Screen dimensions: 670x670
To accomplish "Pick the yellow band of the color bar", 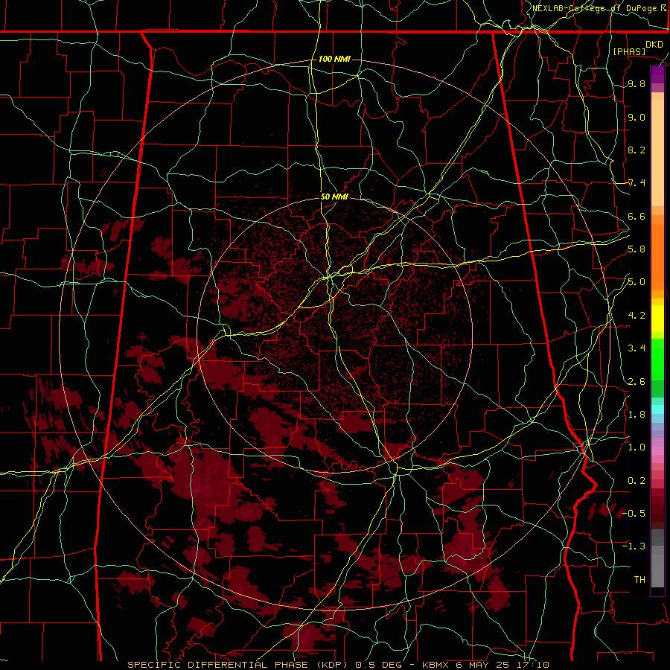I will coord(657,318).
